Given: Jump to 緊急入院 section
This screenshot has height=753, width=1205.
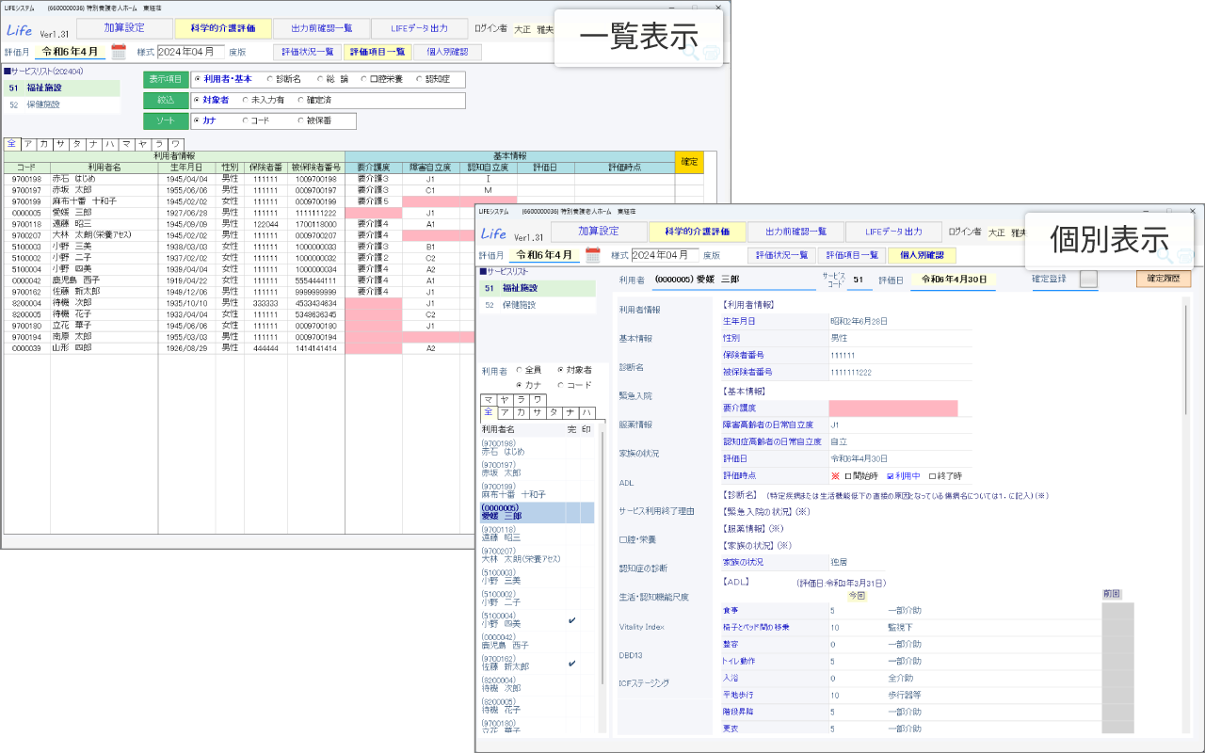Looking at the screenshot, I should [635, 395].
